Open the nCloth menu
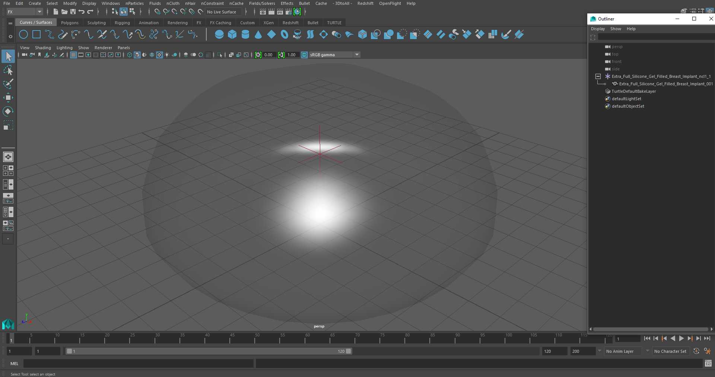Image resolution: width=715 pixels, height=377 pixels. pos(173,3)
